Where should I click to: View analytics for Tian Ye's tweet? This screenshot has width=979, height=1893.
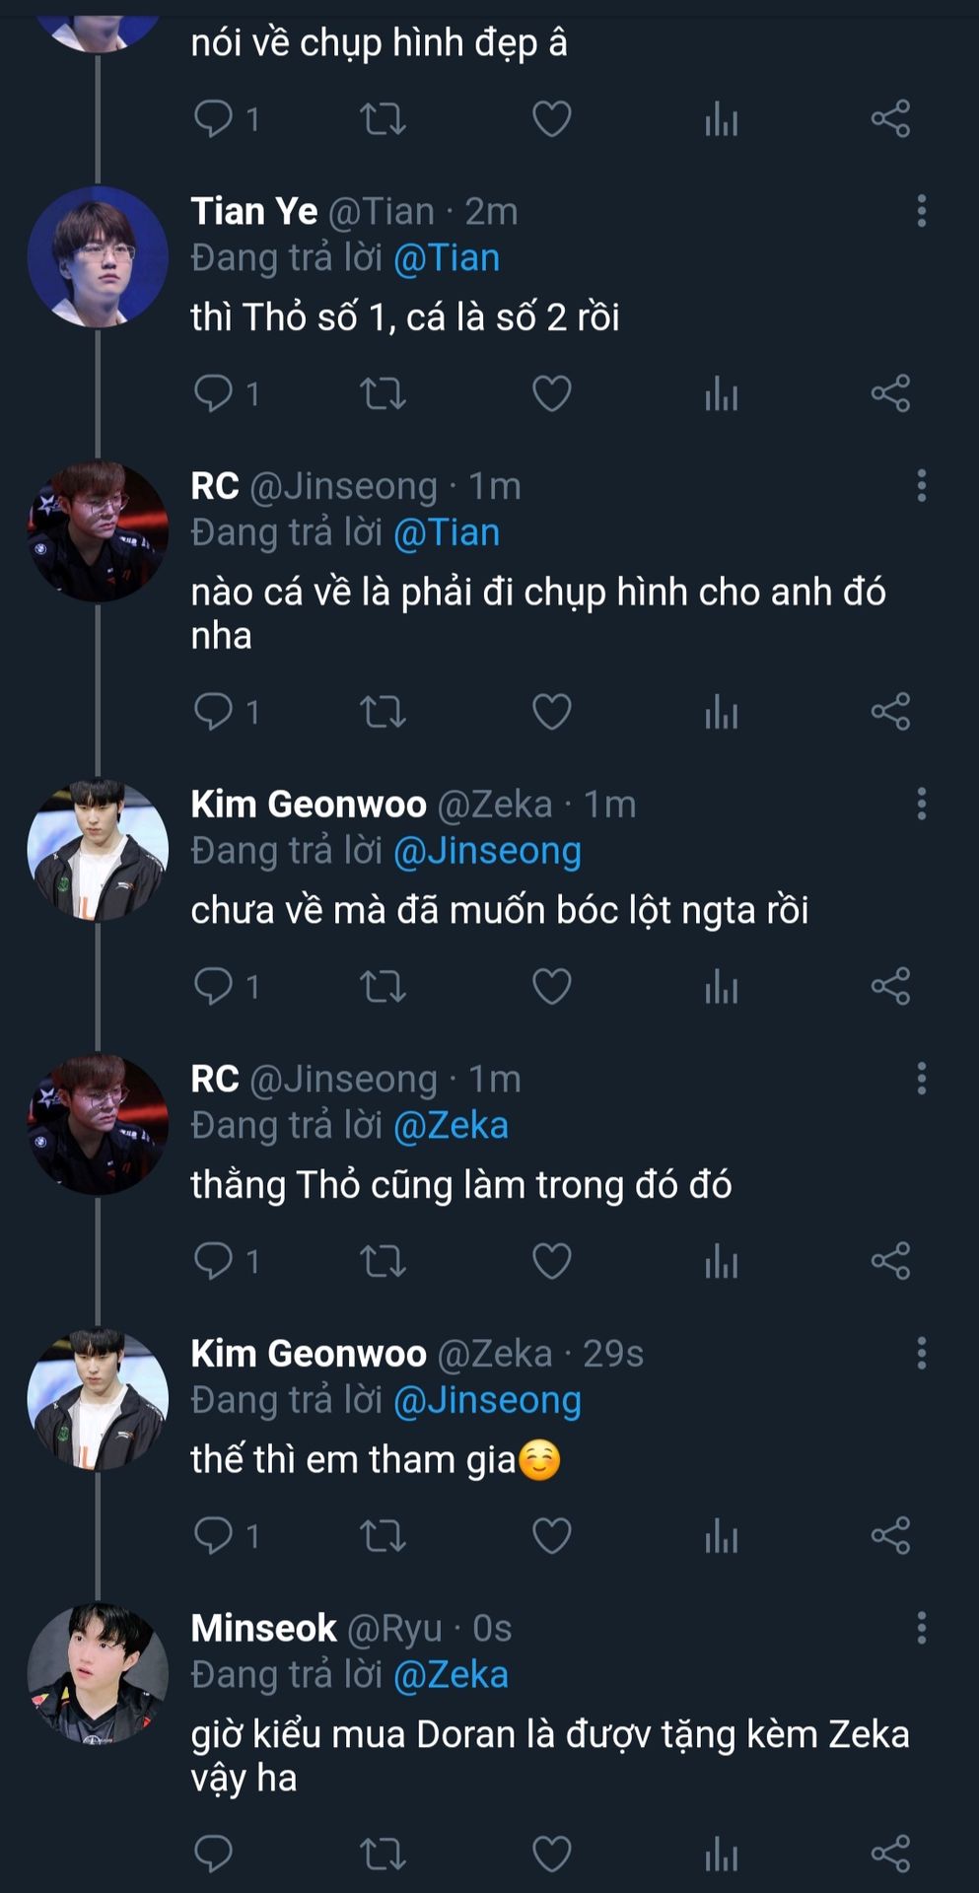(x=721, y=394)
